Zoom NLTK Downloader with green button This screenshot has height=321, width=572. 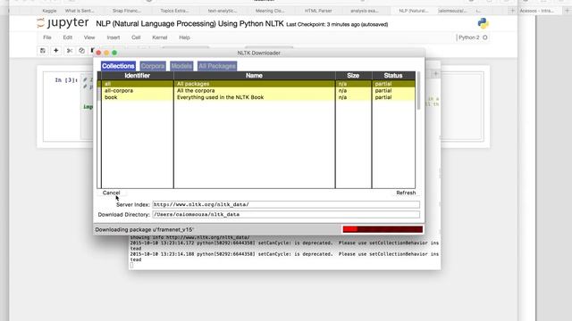(x=114, y=53)
